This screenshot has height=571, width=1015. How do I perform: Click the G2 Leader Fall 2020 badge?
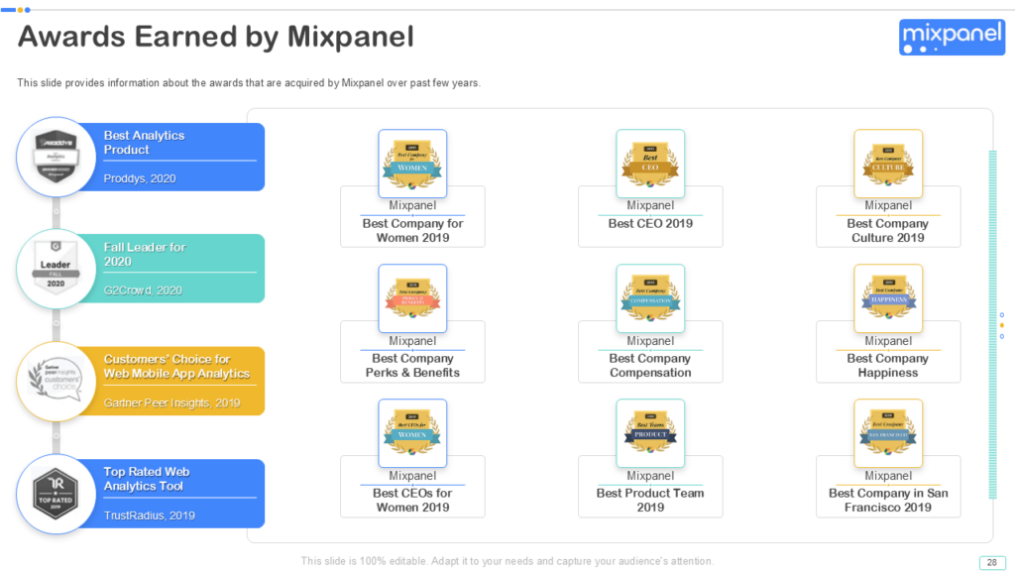pos(56,268)
